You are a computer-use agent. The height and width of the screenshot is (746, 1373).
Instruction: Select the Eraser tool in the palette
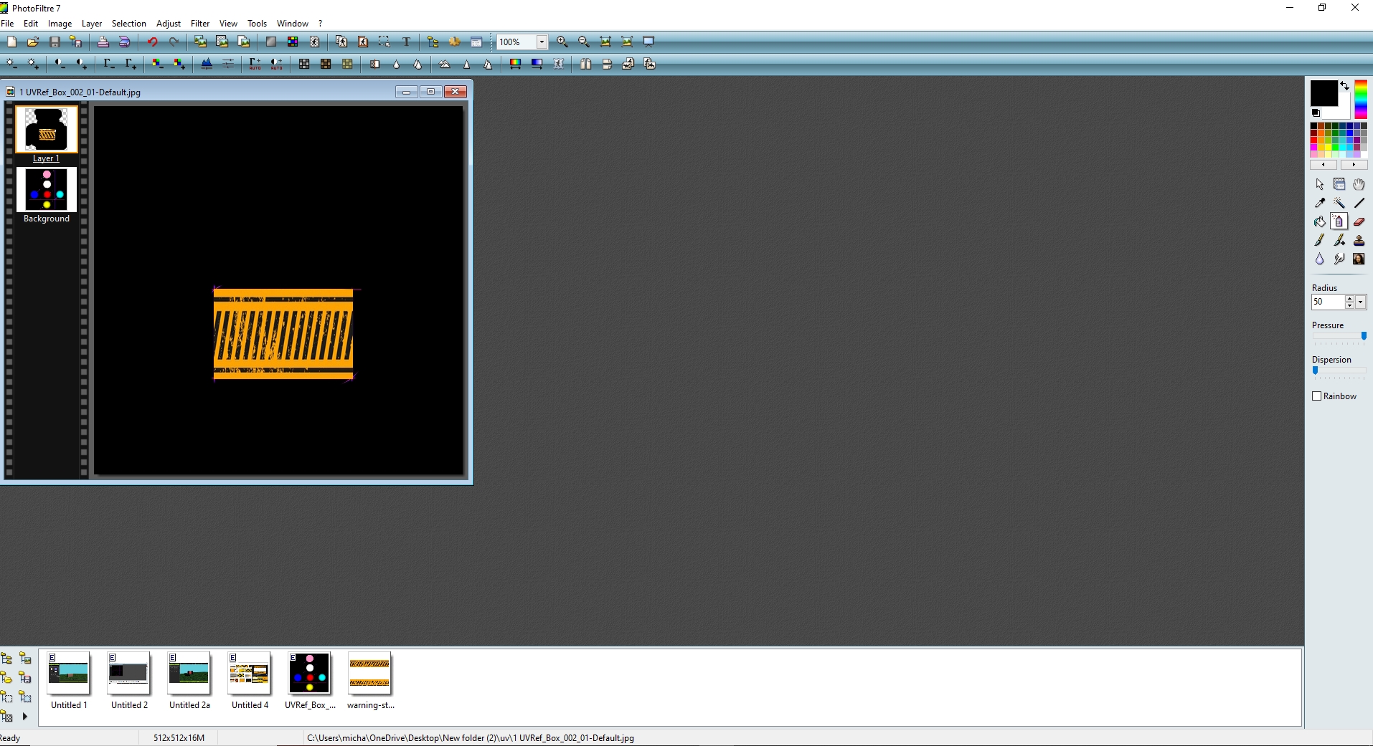(x=1359, y=222)
